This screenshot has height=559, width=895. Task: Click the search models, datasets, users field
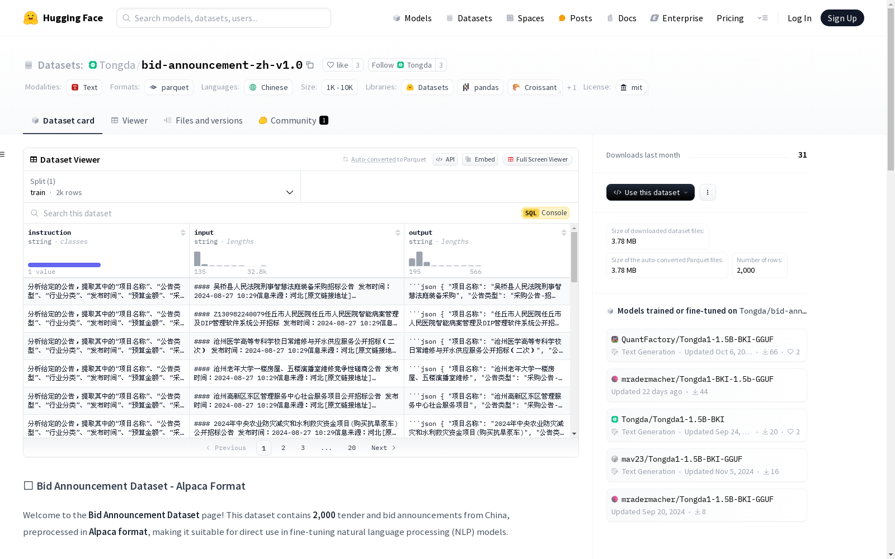224,18
